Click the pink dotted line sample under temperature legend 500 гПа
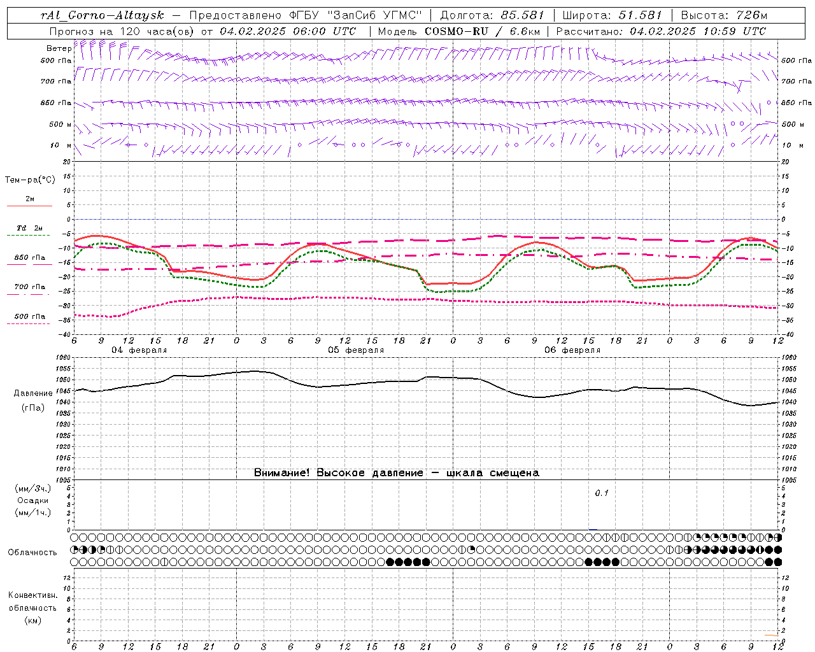The image size is (815, 652). coord(29,323)
